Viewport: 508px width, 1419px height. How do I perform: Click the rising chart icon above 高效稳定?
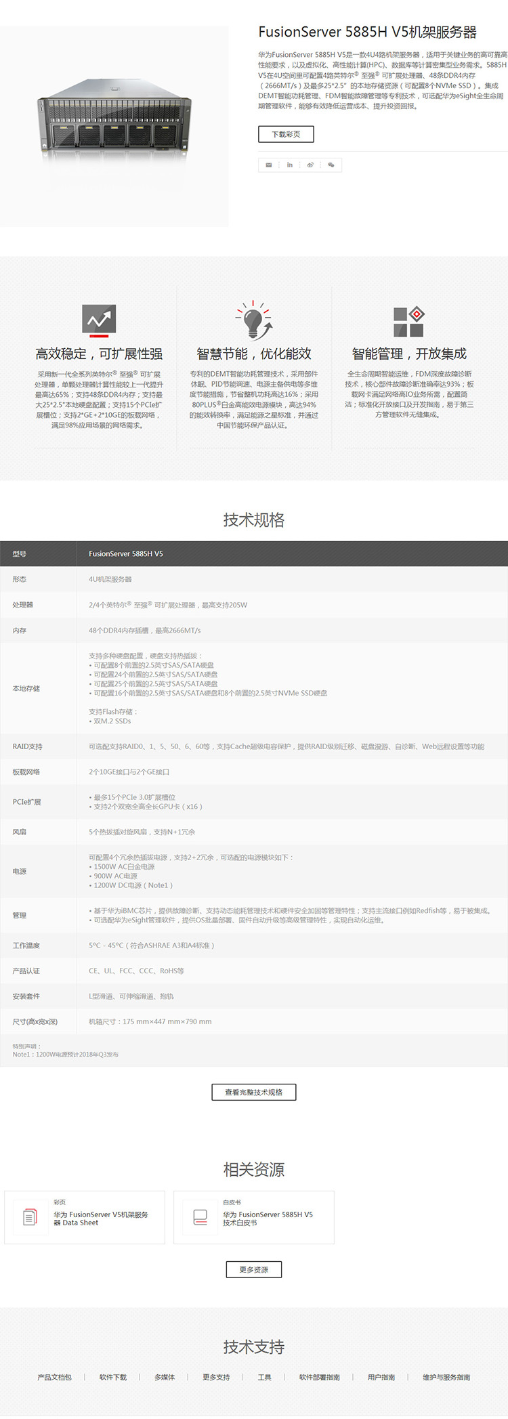tap(99, 320)
